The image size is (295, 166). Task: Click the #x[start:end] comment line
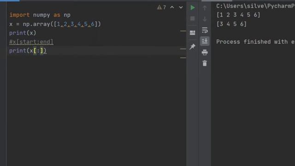point(31,42)
